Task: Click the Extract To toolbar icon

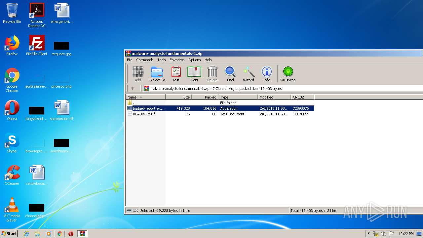Action: (x=157, y=74)
